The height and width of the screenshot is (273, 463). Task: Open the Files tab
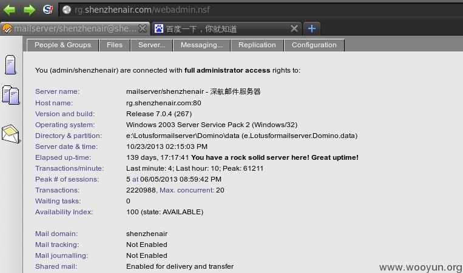pos(115,45)
